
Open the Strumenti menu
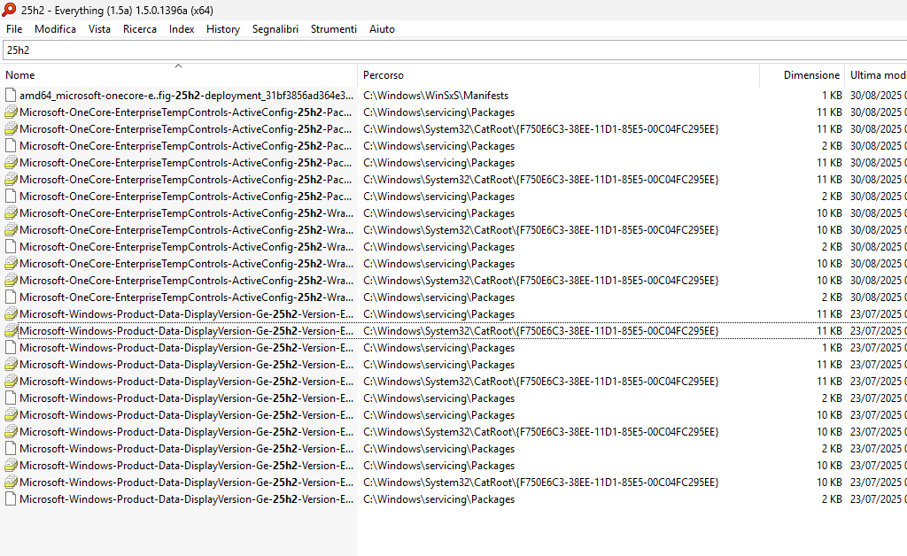click(334, 29)
